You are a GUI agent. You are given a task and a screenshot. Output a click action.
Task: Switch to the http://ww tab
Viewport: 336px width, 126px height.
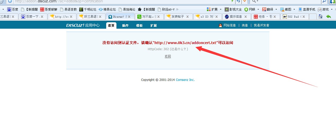[x=62, y=17]
